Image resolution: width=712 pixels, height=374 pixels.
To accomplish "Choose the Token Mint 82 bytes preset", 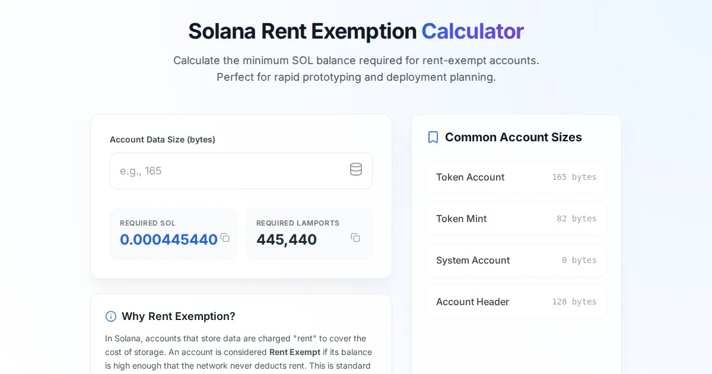I will pos(516,218).
